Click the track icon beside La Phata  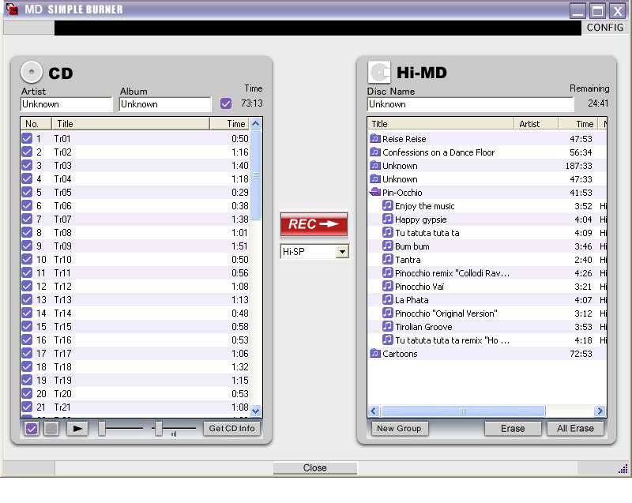(x=387, y=299)
